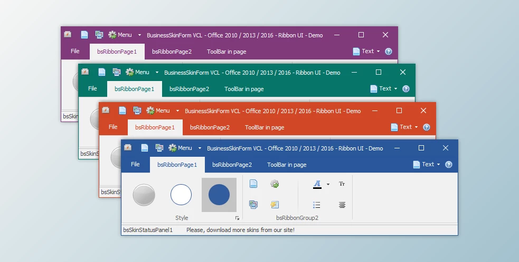The height and width of the screenshot is (262, 519).
Task: Click the gear icon in bsRibbonGroup2
Action: click(275, 184)
